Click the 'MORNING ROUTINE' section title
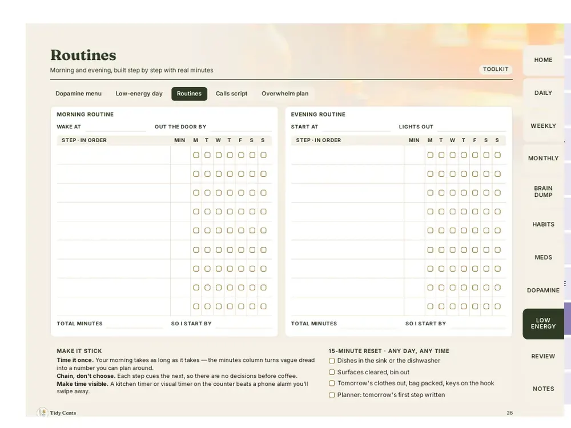Viewport: 571px width, 428px height. [x=85, y=115]
